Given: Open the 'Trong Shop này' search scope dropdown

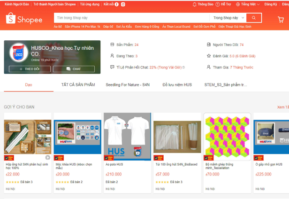Looking at the screenshot, I should [228, 18].
